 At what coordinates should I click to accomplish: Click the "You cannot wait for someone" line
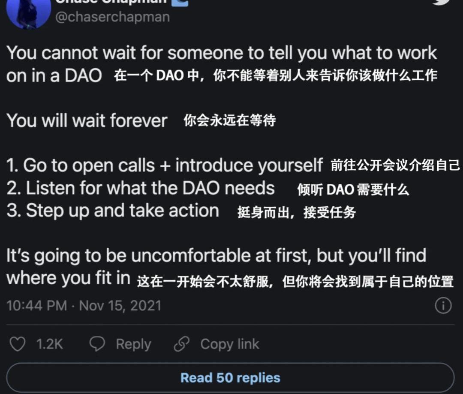[x=221, y=53]
